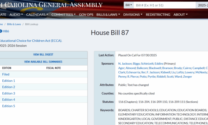The height and width of the screenshot is (125, 208).
Task: Open sponsor Iler's page
Action: [x=143, y=72]
